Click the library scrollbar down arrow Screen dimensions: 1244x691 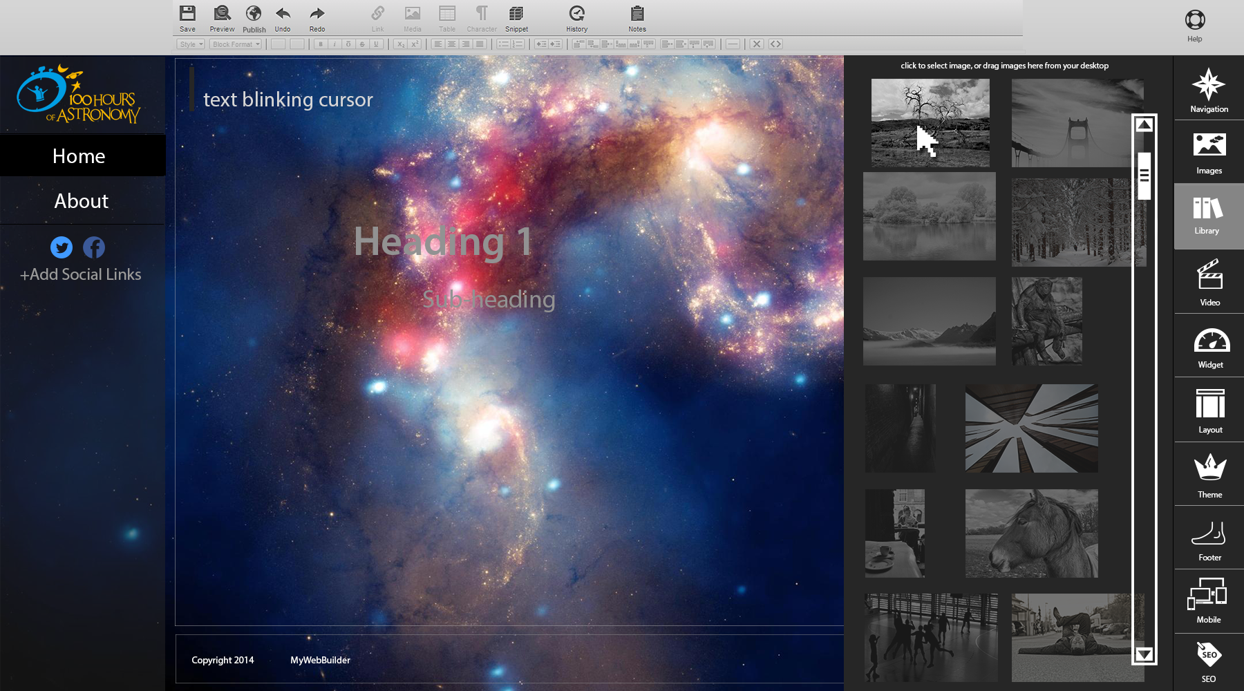coord(1144,654)
